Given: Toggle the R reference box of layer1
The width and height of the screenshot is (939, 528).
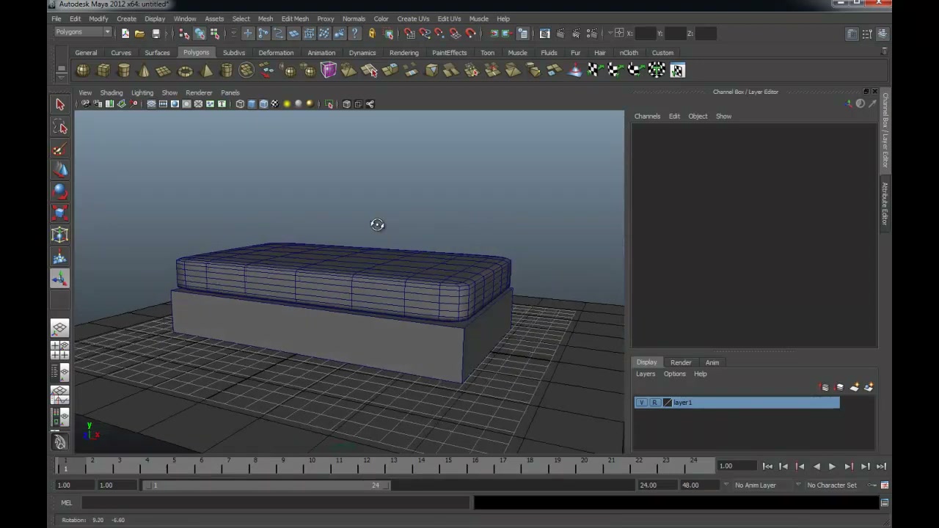Looking at the screenshot, I should [654, 403].
